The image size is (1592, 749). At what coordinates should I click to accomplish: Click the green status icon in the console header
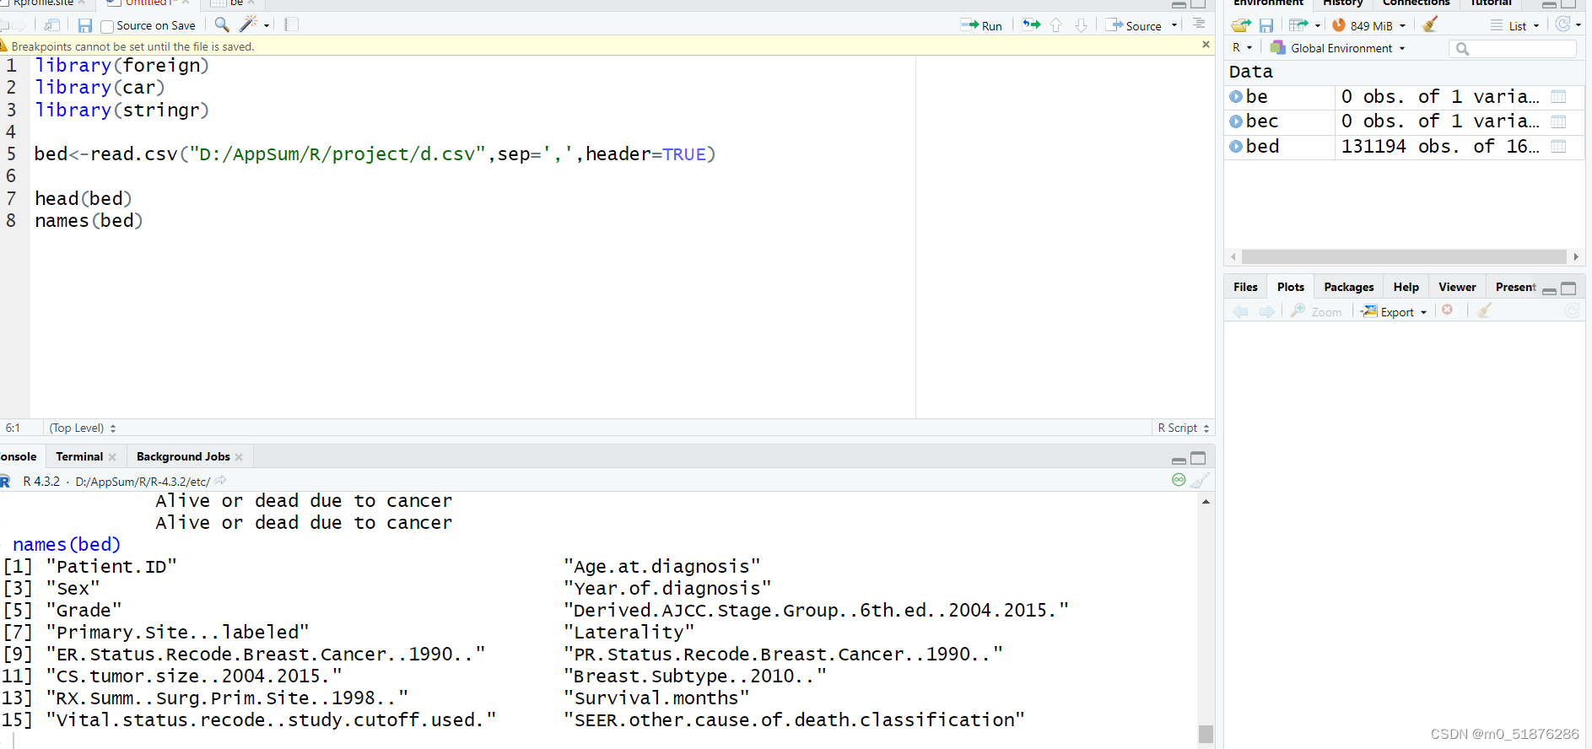pyautogui.click(x=1179, y=480)
